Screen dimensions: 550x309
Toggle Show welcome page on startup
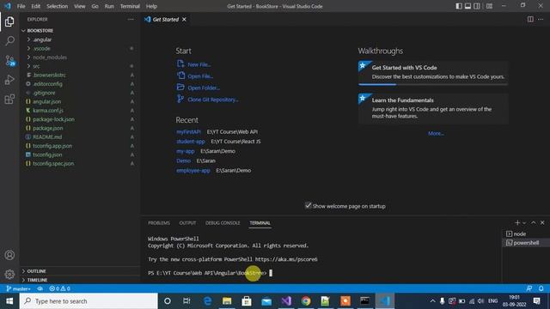tap(308, 206)
